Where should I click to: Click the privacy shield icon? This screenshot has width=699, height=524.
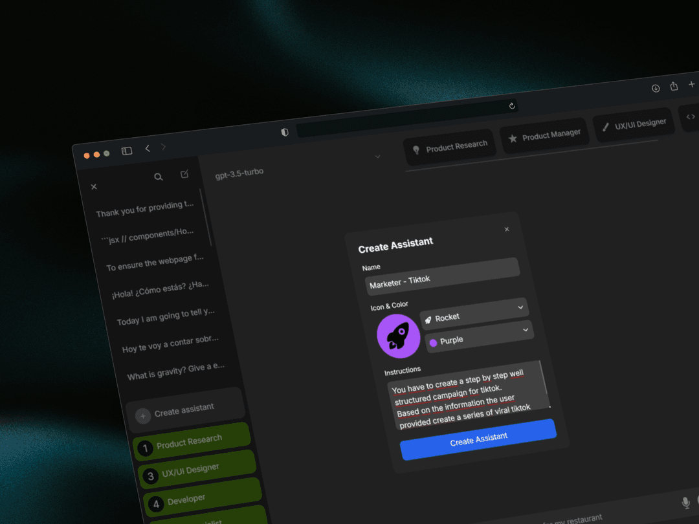285,132
